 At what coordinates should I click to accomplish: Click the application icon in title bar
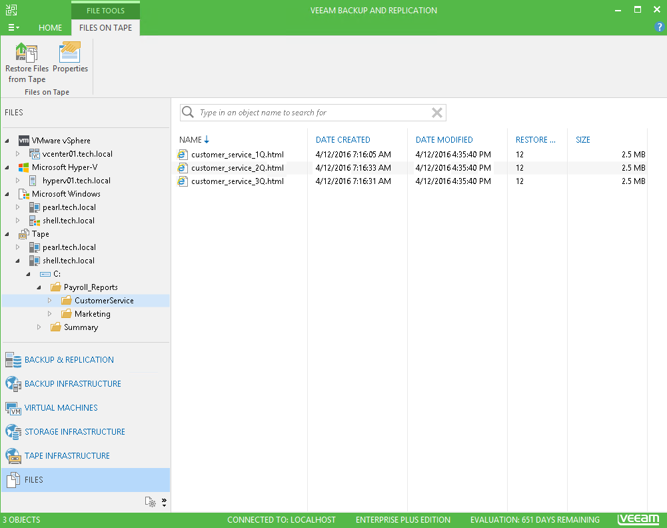click(x=11, y=10)
